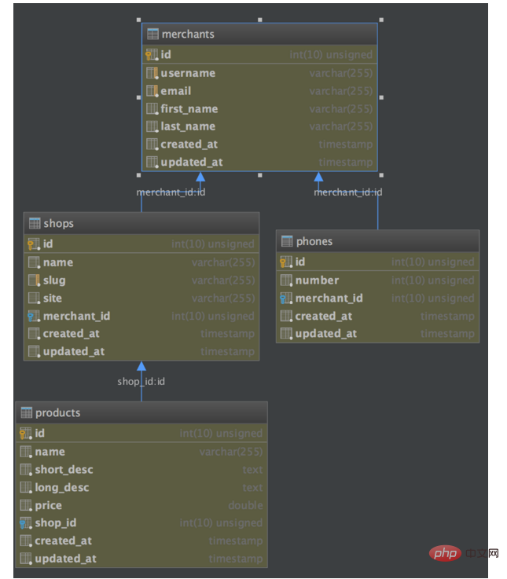The height and width of the screenshot is (579, 507).
Task: Click merchant_id:id label above phones table
Action: (x=348, y=192)
